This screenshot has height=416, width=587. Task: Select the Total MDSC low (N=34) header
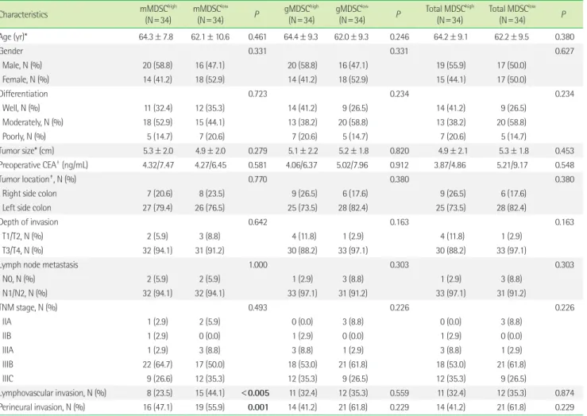point(512,14)
